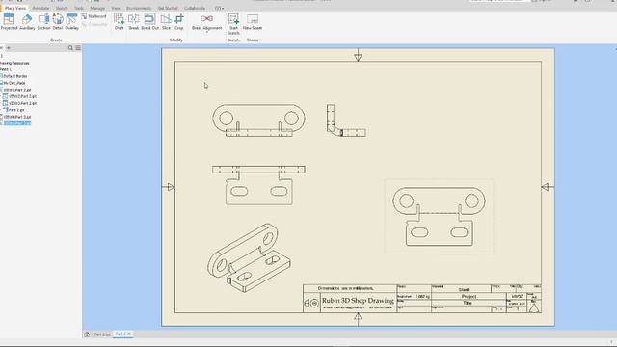This screenshot has height=347, width=617.
Task: Select the Part 2.ipt child node
Action: point(14,110)
